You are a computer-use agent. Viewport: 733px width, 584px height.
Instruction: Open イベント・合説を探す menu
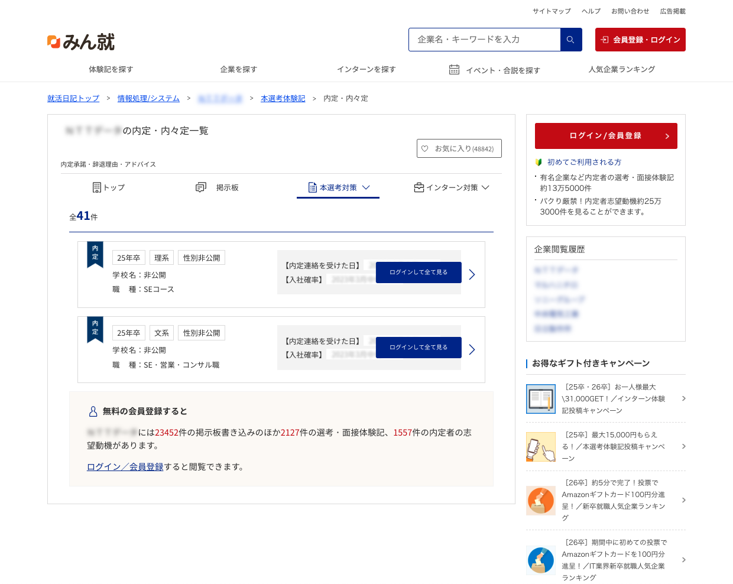494,70
